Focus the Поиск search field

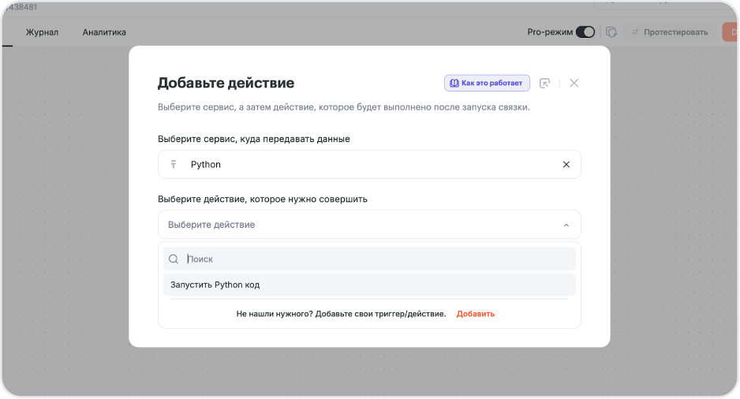pyautogui.click(x=379, y=259)
